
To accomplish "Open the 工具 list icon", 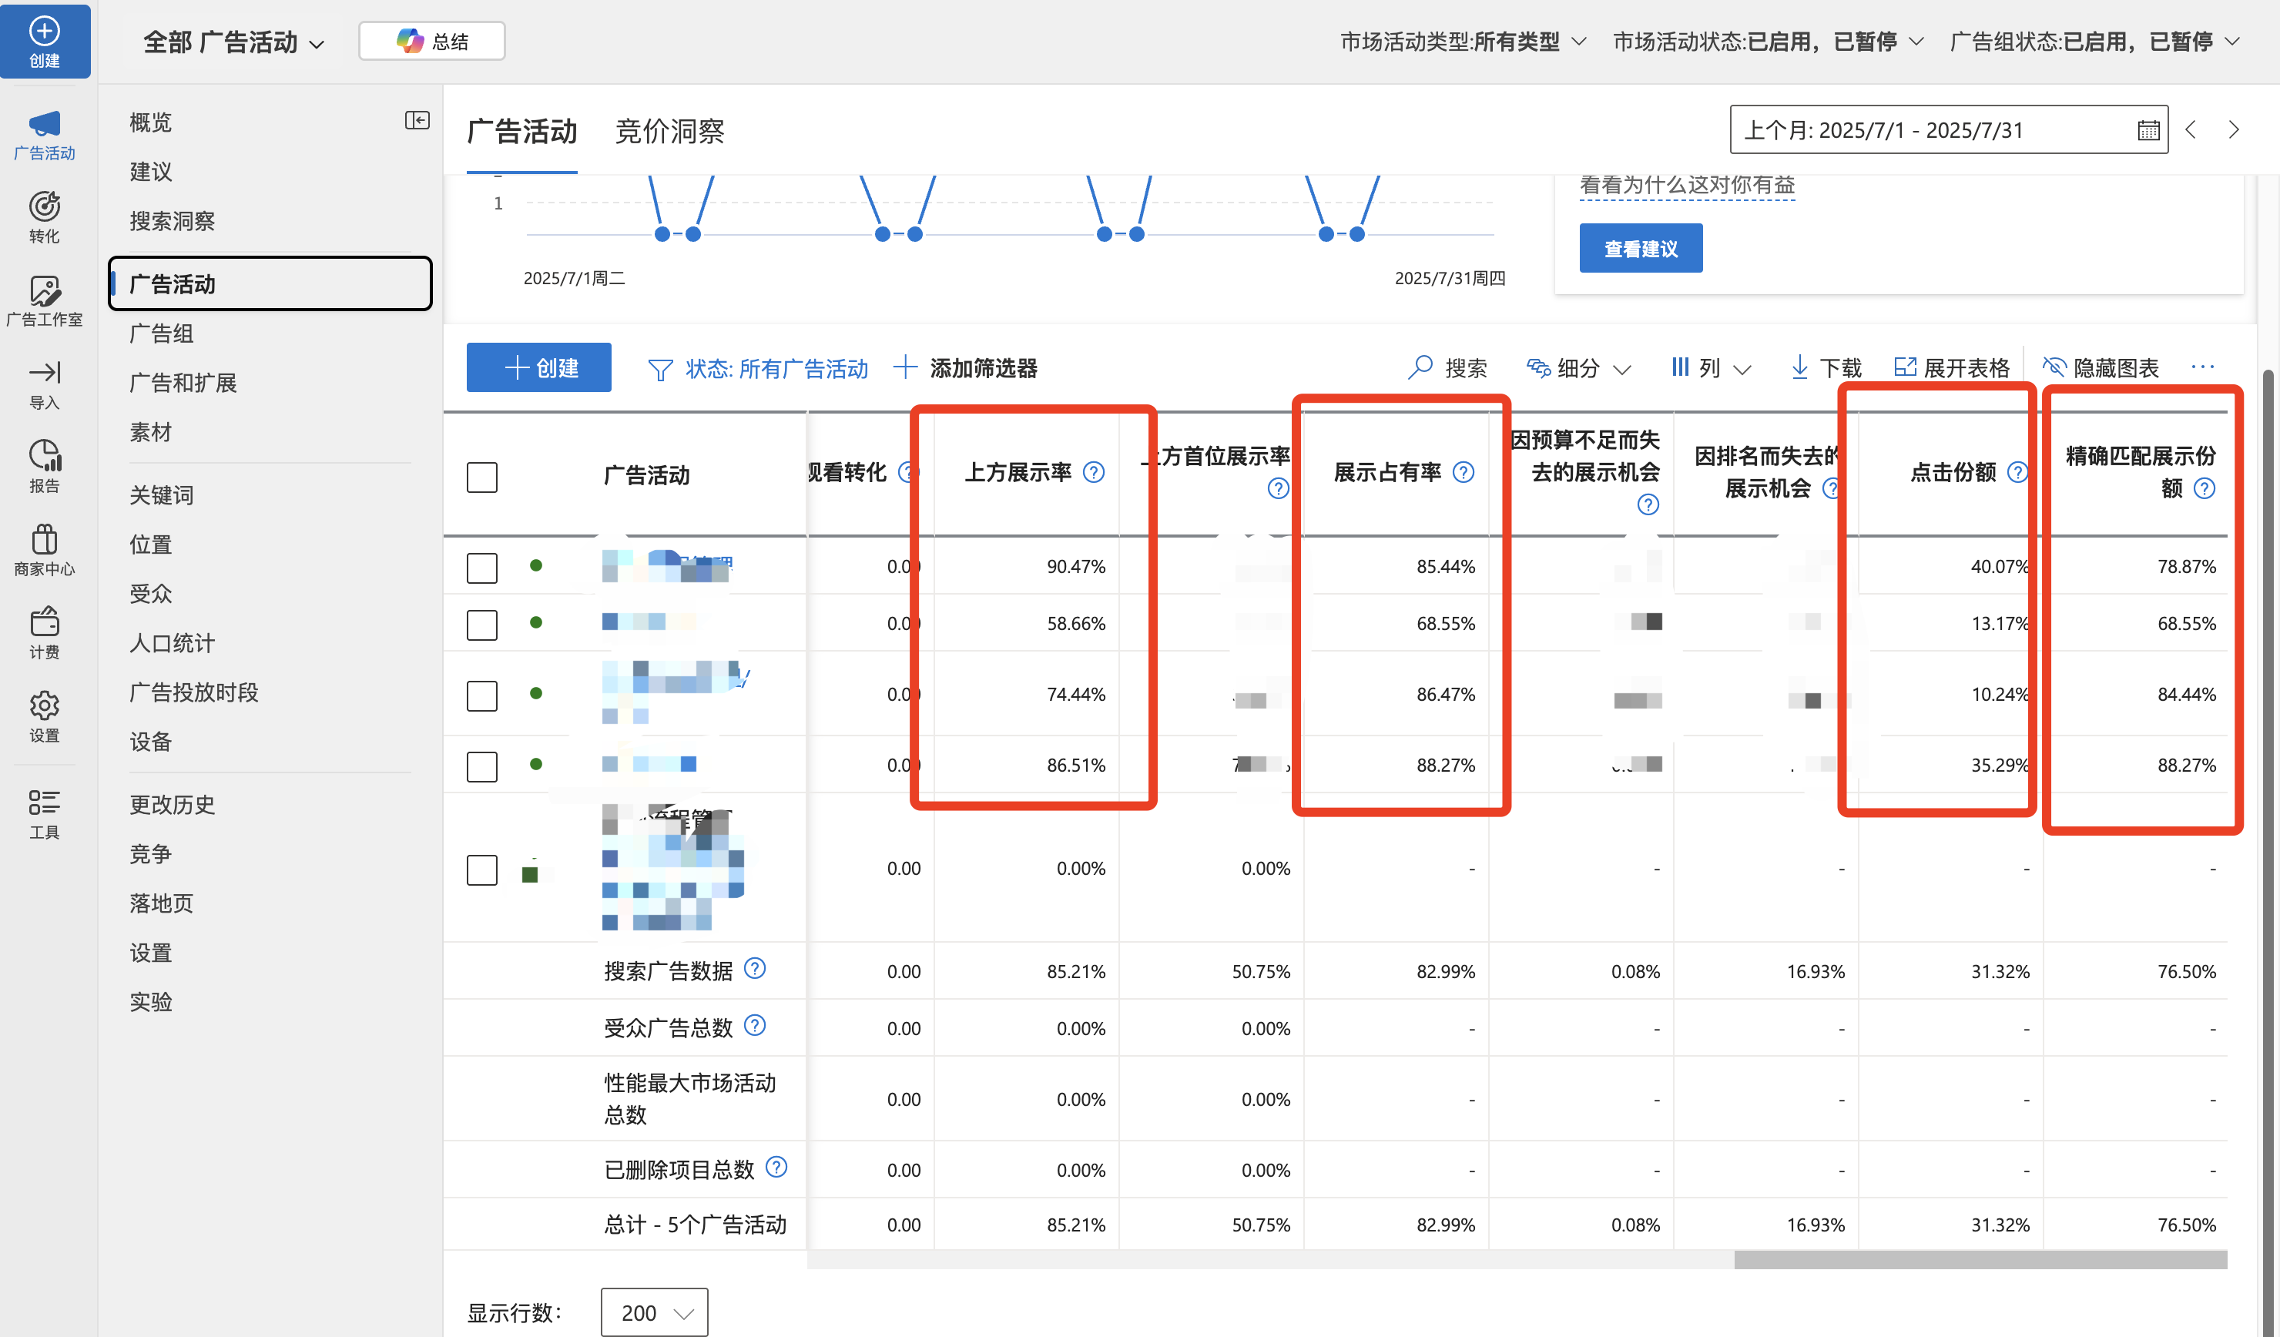I will (45, 802).
